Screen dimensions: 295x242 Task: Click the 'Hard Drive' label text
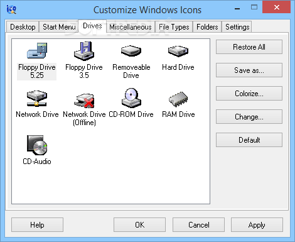(x=178, y=67)
